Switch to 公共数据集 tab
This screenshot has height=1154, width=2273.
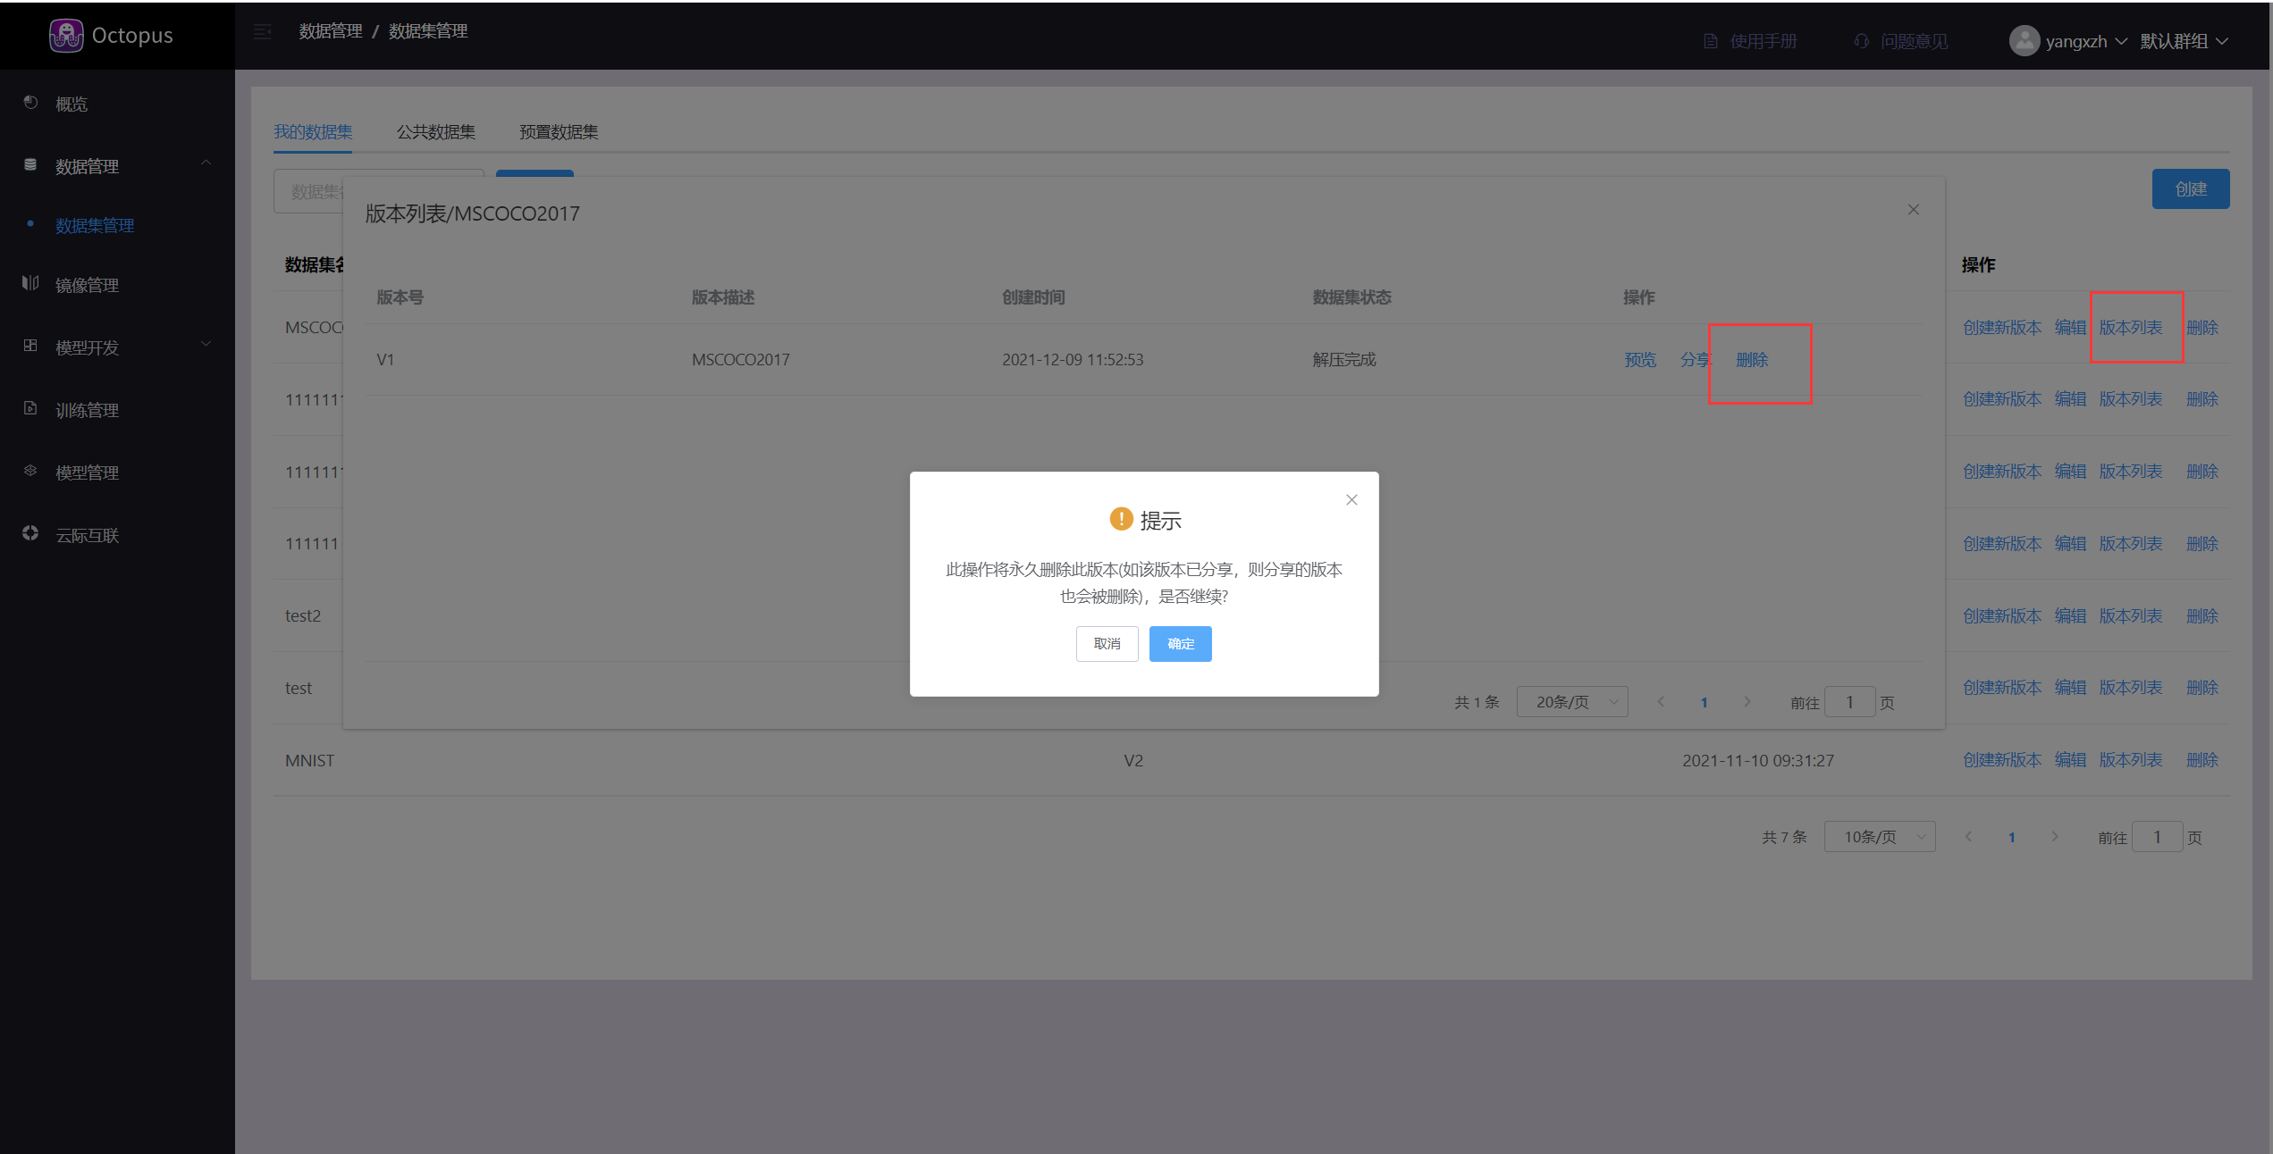click(x=436, y=132)
